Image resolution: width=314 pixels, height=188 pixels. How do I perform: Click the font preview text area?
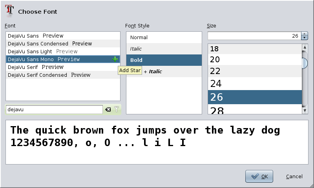click(157, 142)
